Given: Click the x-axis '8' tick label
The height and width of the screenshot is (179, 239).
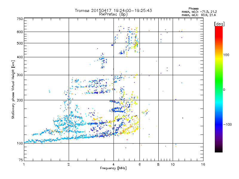Looking at the screenshot, I should pyautogui.click(x=158, y=164).
